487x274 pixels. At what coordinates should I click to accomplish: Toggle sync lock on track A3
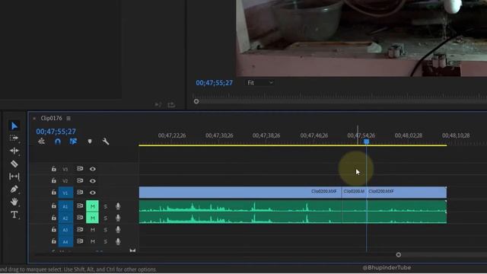[80, 229]
